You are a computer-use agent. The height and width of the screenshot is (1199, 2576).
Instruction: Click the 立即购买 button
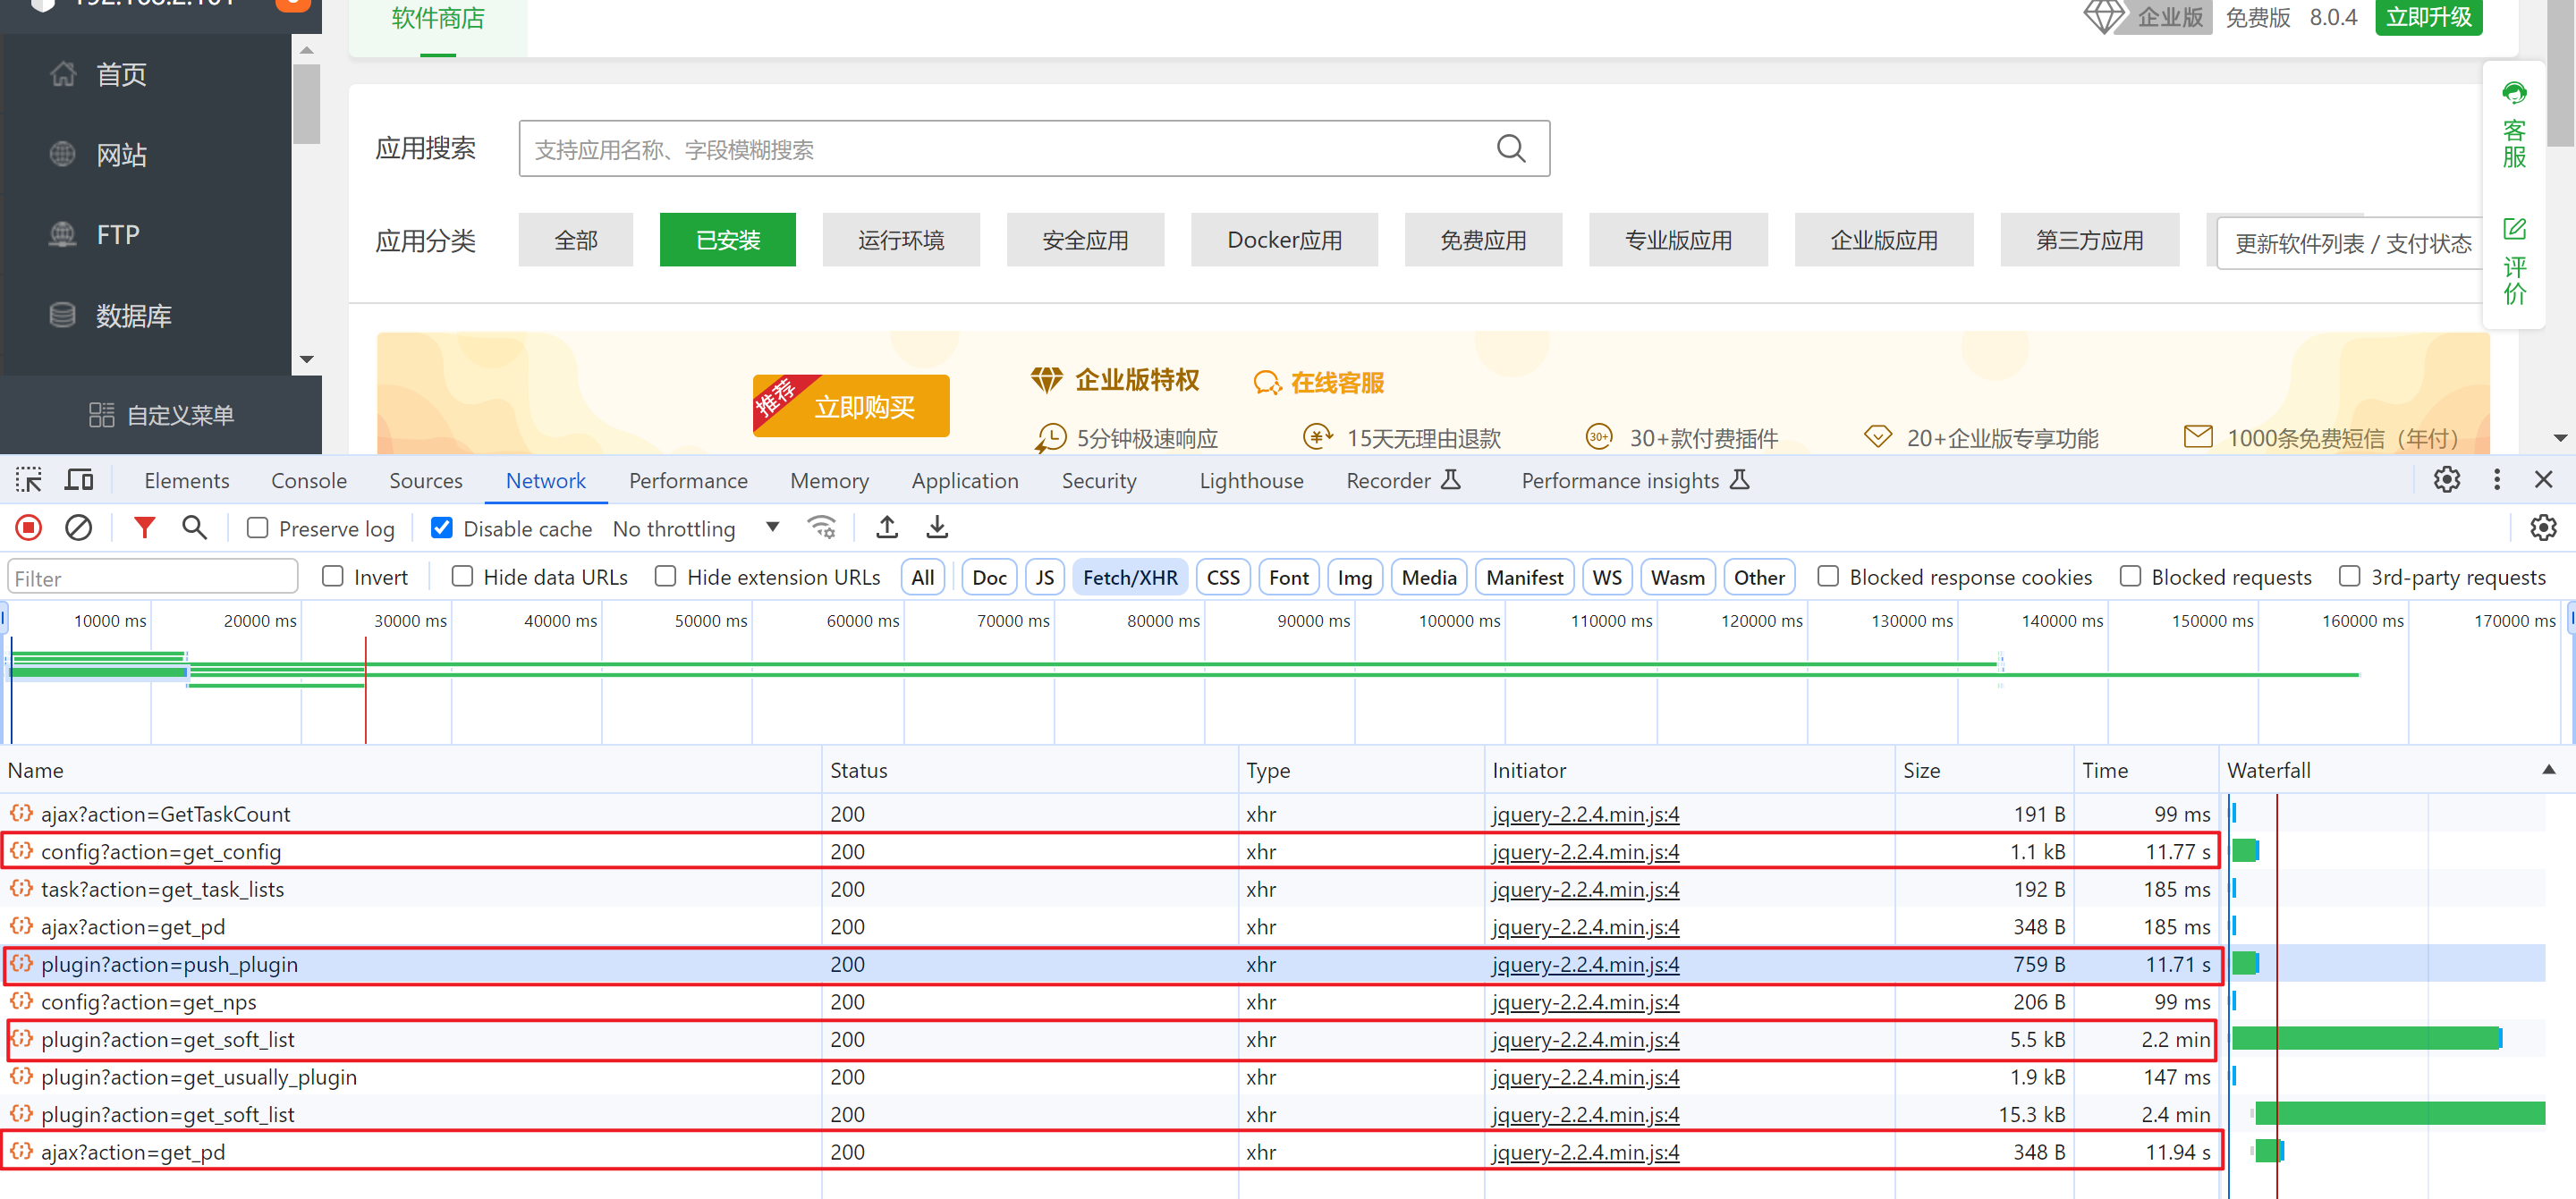pyautogui.click(x=851, y=406)
